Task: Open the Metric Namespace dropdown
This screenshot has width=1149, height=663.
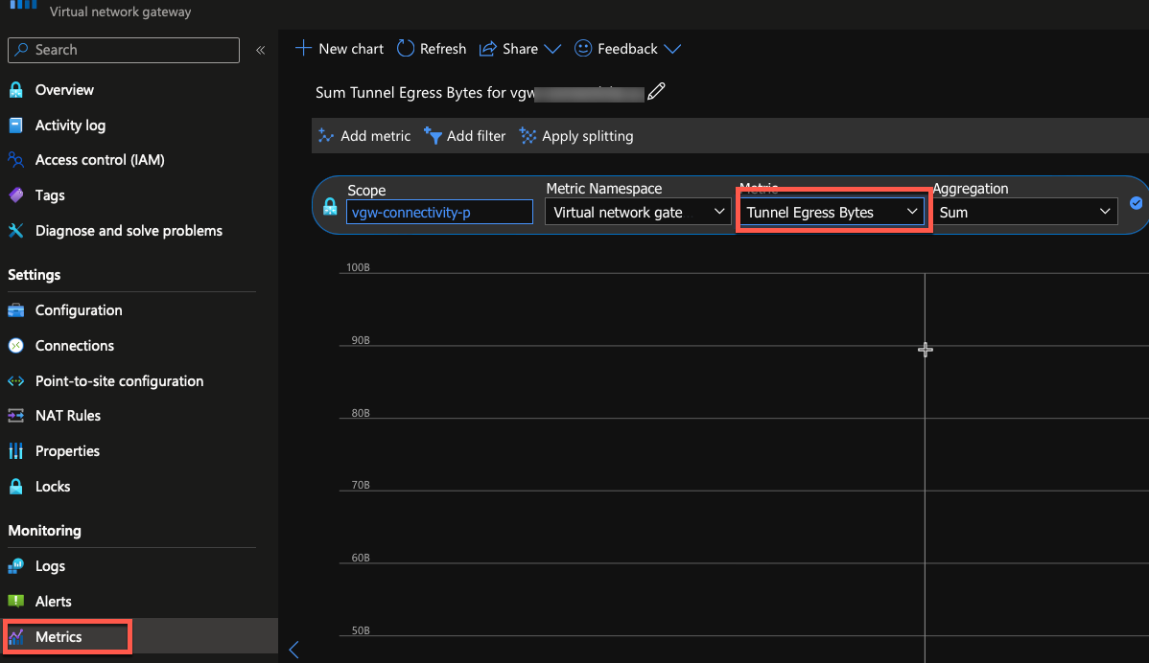Action: pos(638,212)
